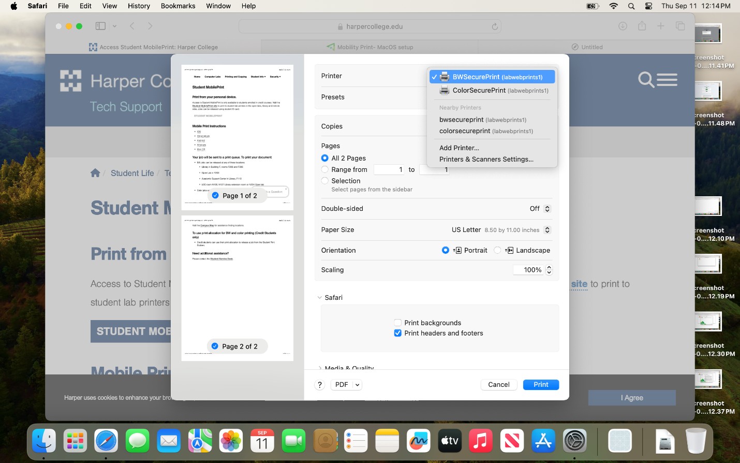Reload the harpercollege.edu page
Viewport: 740px width, 463px height.
[494, 25]
